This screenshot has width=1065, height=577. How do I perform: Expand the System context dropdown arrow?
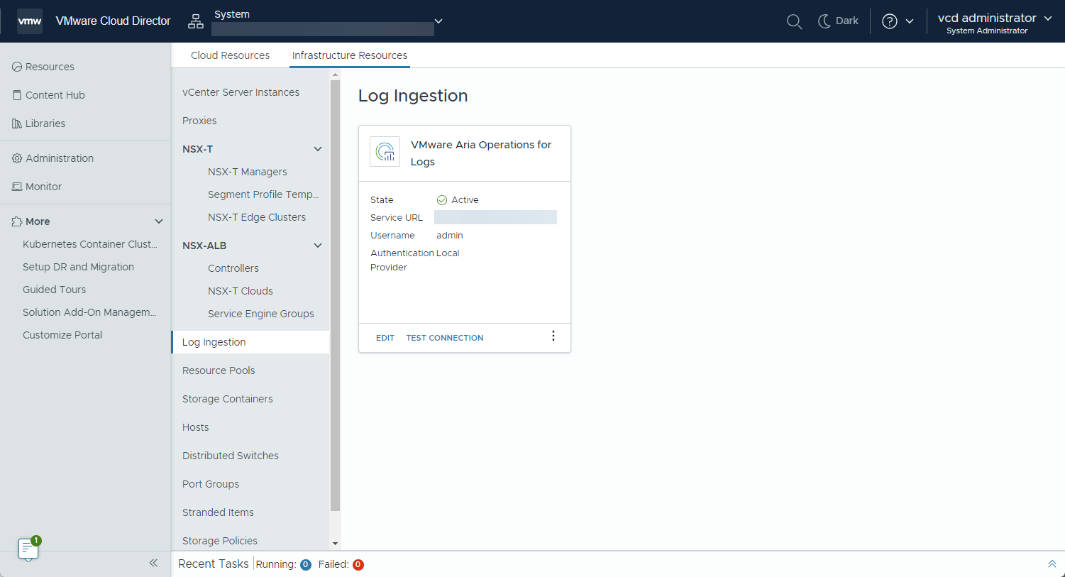point(438,21)
